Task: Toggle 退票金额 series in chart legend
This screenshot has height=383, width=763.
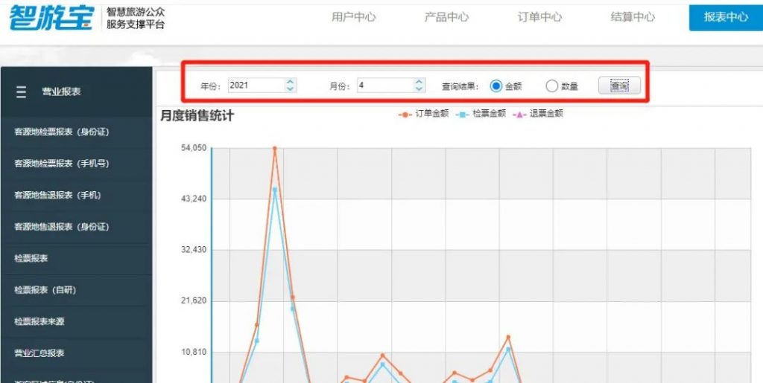Action: [538, 114]
